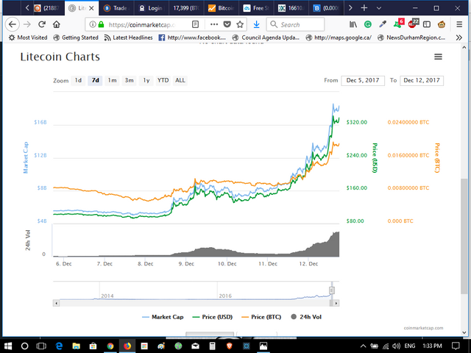Select the ALL zoom range
This screenshot has width=471, height=353.
click(180, 80)
